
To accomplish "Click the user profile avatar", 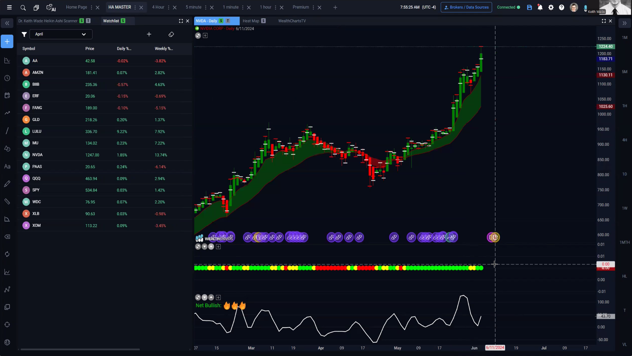I will pyautogui.click(x=574, y=7).
